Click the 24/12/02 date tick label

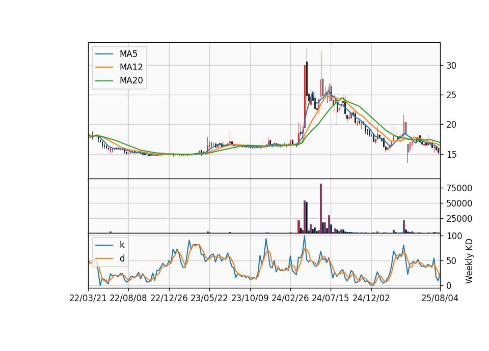coord(371,299)
